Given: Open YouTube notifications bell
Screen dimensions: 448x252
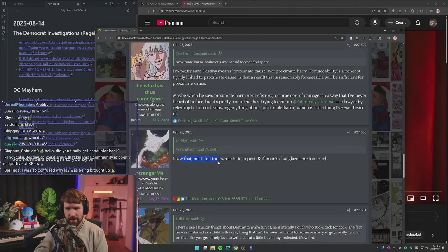Looking at the screenshot, I should pos(418,23).
